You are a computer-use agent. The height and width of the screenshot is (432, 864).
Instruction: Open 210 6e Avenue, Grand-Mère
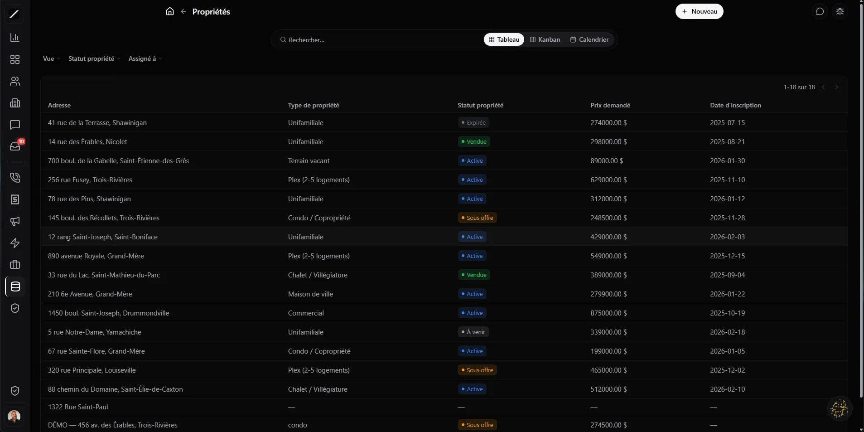point(444,294)
